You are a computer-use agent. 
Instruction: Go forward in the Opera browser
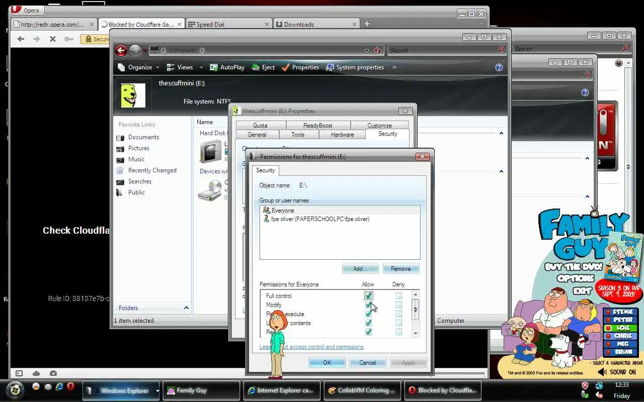pyautogui.click(x=36, y=39)
